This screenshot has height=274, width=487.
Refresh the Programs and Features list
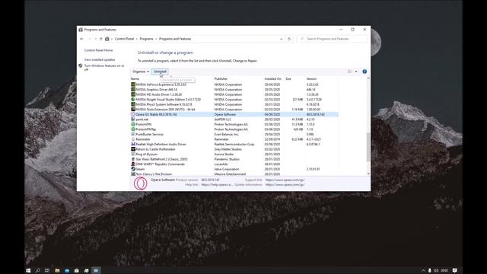[x=289, y=39]
